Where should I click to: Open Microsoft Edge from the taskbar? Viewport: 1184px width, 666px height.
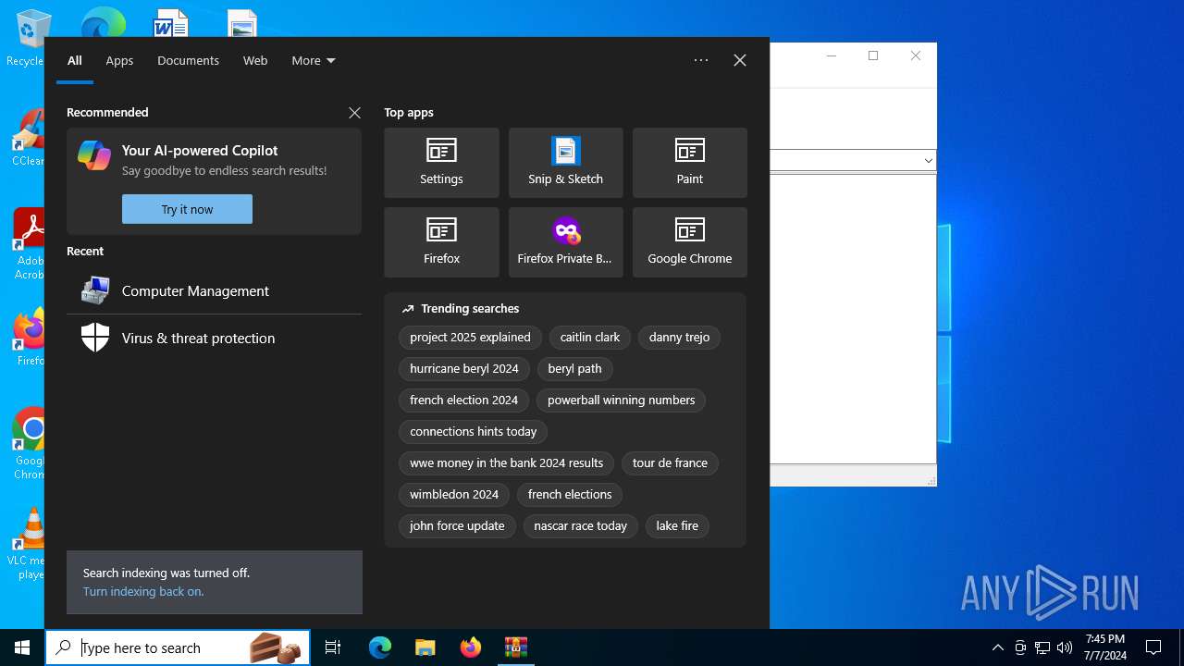[x=380, y=647]
